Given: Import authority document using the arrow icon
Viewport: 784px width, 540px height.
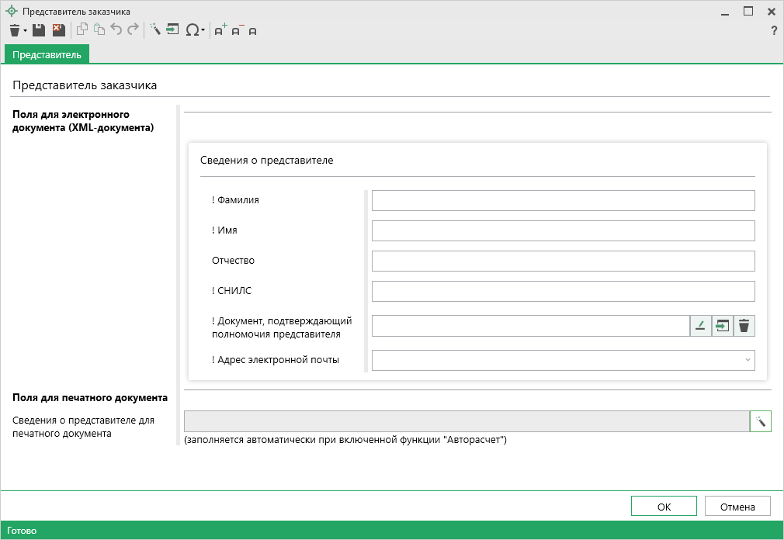Looking at the screenshot, I should point(722,326).
